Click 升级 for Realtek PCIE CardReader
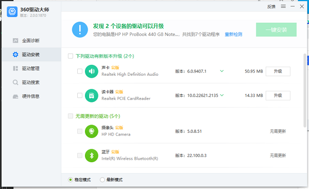 point(278,96)
